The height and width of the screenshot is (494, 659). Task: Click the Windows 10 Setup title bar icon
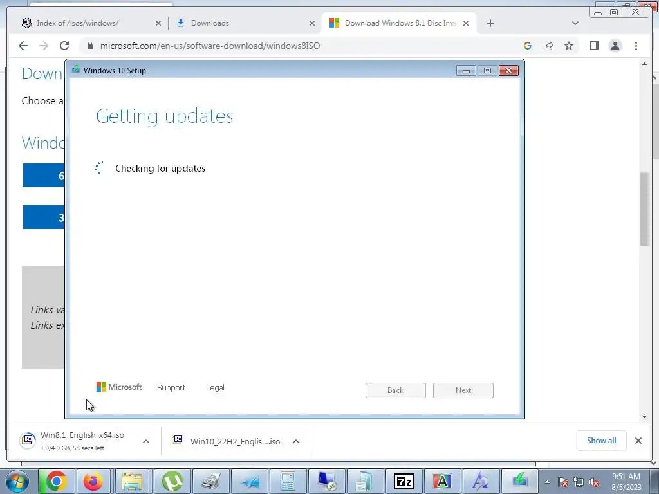click(x=76, y=69)
